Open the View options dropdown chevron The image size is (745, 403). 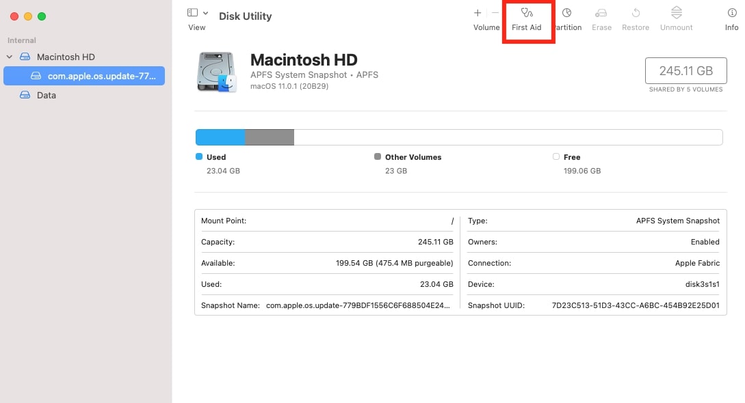(x=206, y=13)
